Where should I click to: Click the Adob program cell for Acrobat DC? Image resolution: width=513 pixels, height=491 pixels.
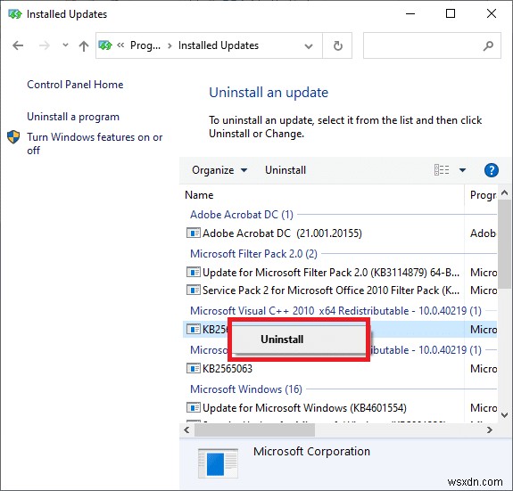click(x=483, y=233)
